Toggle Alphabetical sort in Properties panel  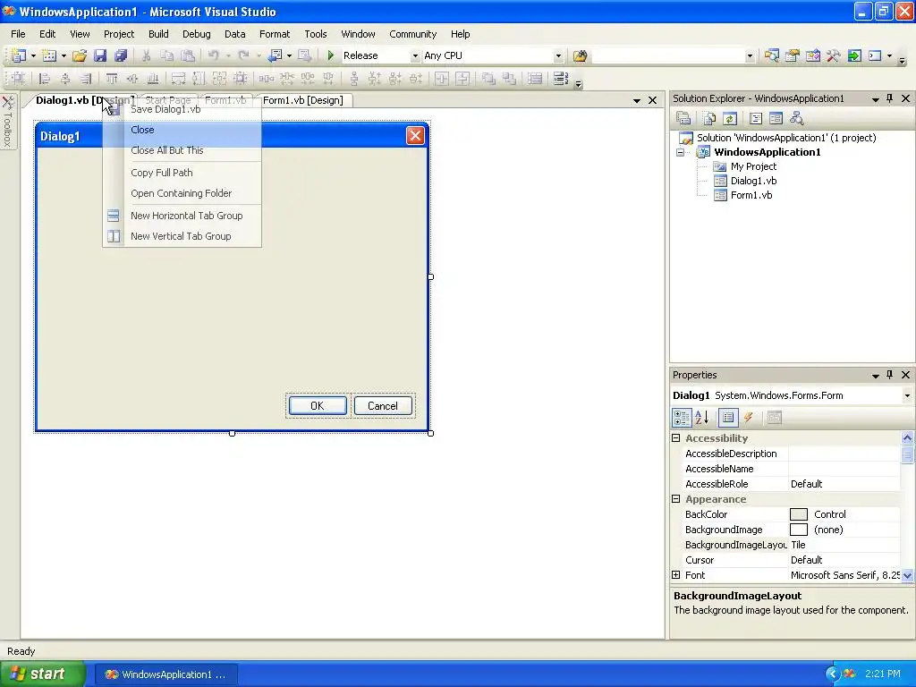[702, 417]
